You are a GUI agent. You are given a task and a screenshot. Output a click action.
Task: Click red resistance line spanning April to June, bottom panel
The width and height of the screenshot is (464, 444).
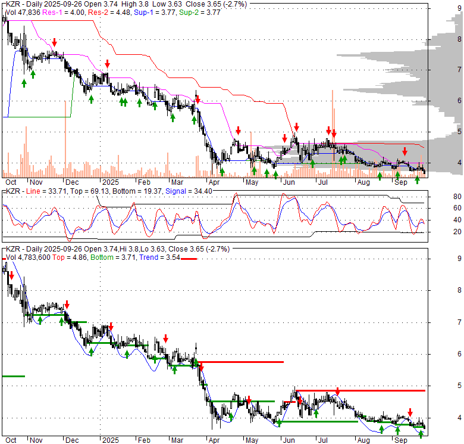point(240,362)
